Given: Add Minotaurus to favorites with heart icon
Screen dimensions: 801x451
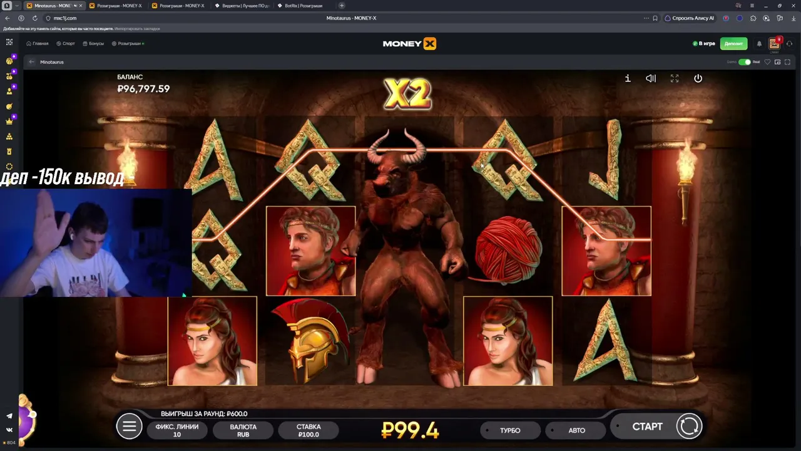Looking at the screenshot, I should 768,62.
